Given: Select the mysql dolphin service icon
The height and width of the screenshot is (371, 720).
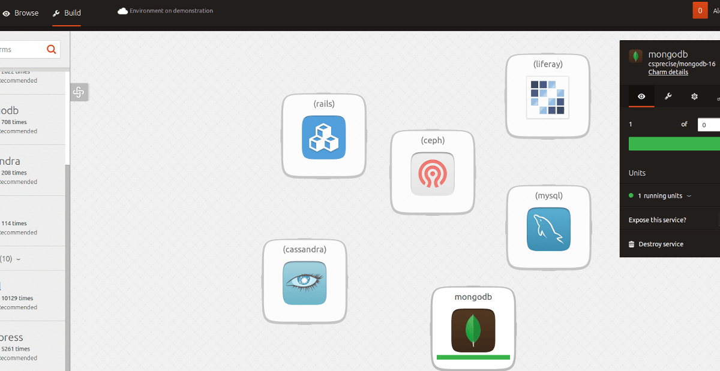Looking at the screenshot, I should coord(548,229).
